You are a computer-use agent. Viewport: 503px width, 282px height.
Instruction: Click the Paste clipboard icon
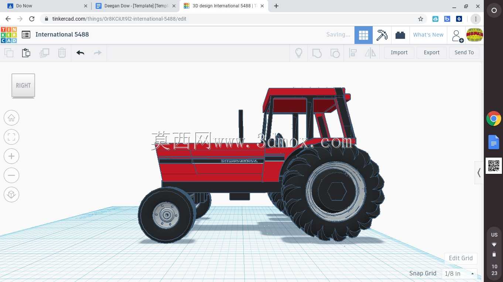coord(26,53)
